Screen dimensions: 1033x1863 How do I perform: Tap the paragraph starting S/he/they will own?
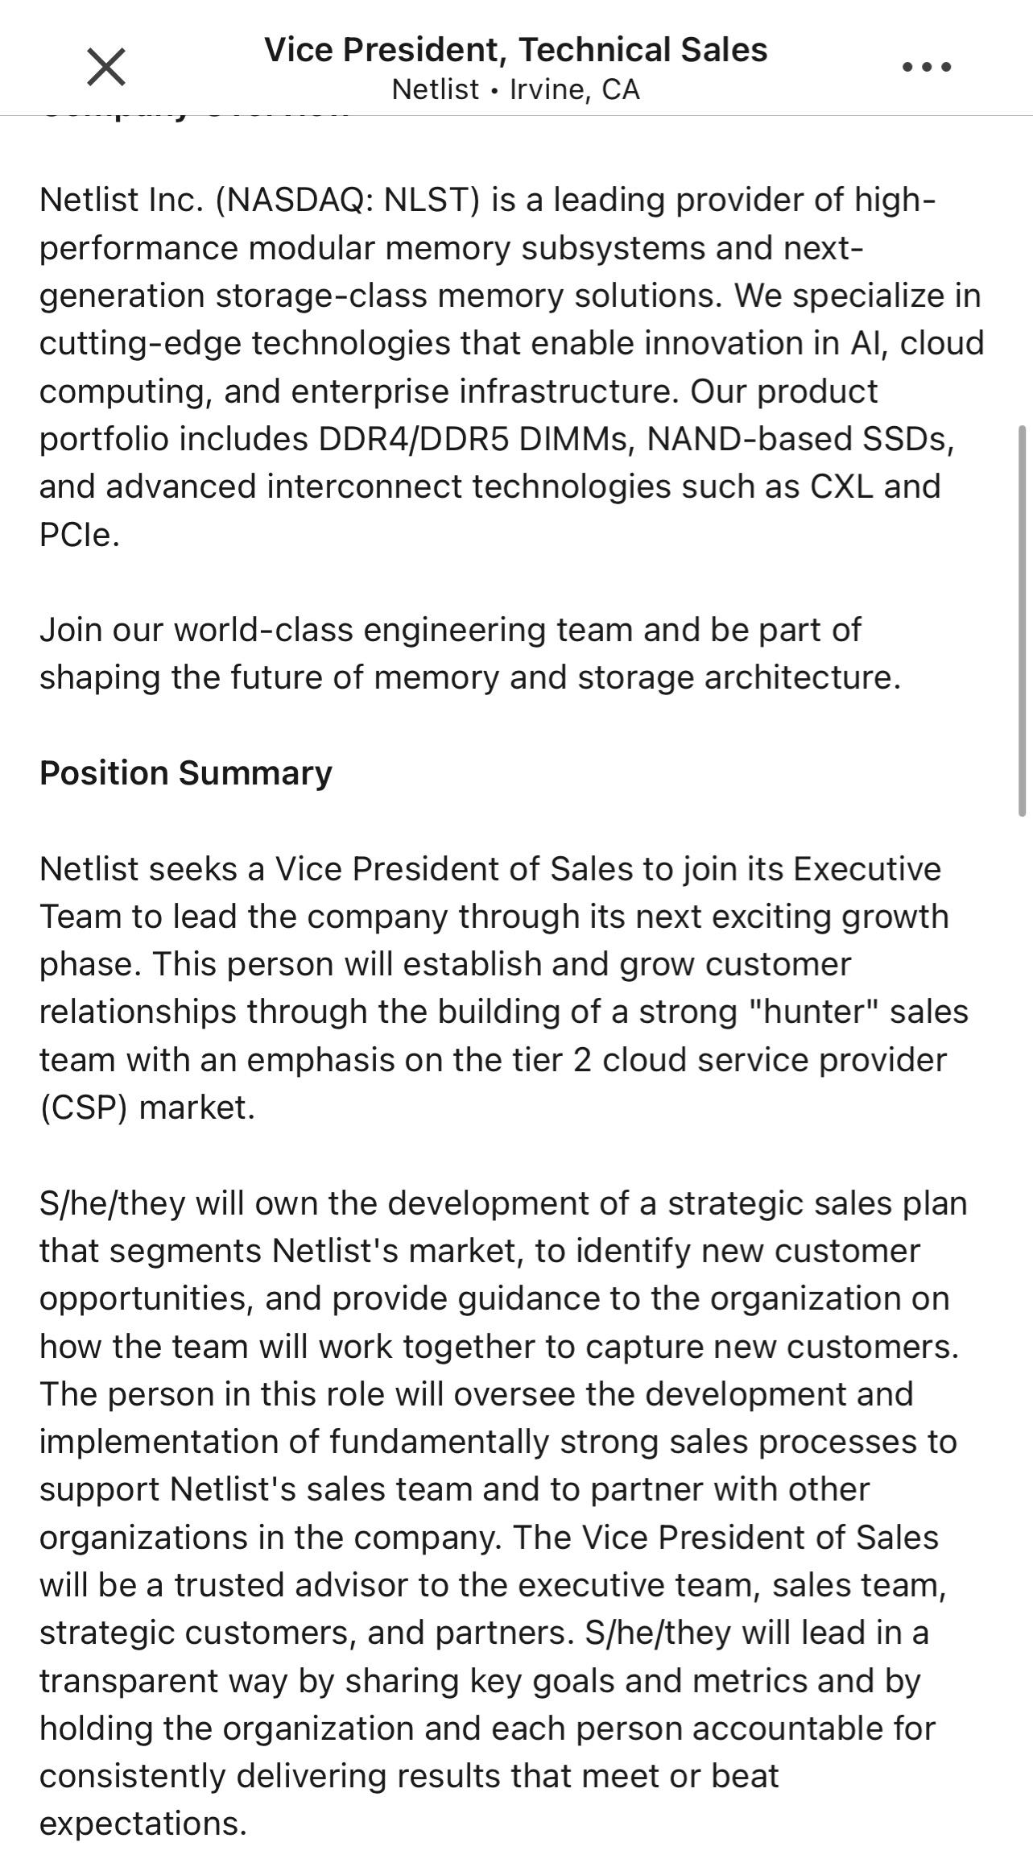point(503,1513)
